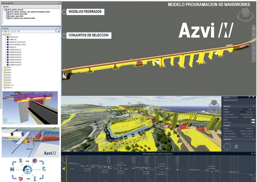Open the FASE.10.11 folder

[9, 85]
